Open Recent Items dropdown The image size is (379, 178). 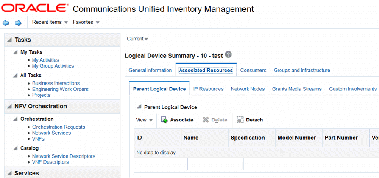(50, 22)
